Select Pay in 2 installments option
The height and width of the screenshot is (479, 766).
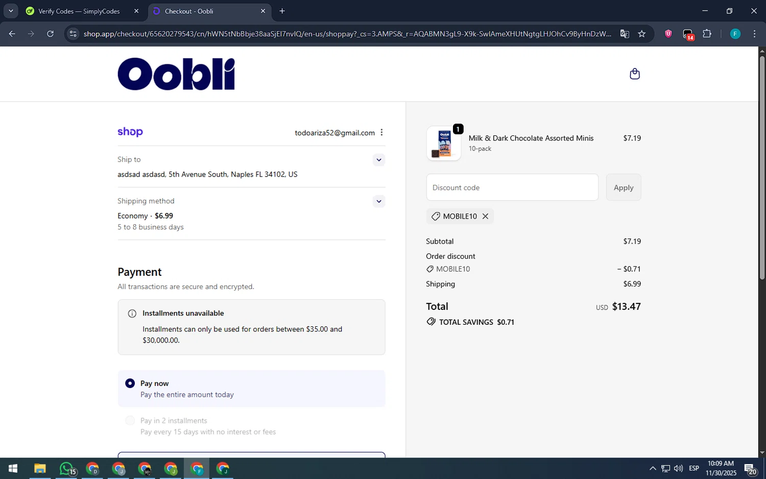[x=130, y=420]
